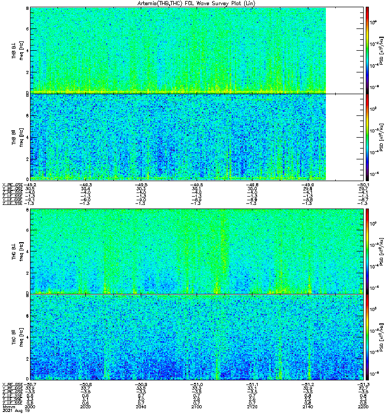
Task: Click the '-50.8' X_RE_GSE value
Action: coord(85,385)
